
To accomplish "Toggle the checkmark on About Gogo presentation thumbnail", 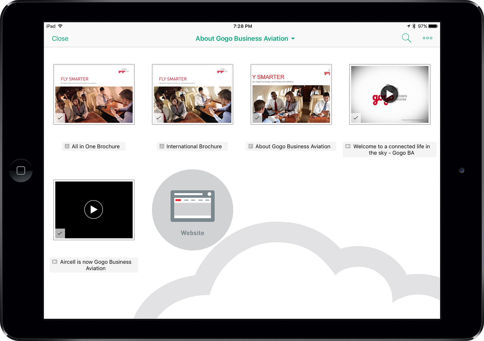I will 257,118.
